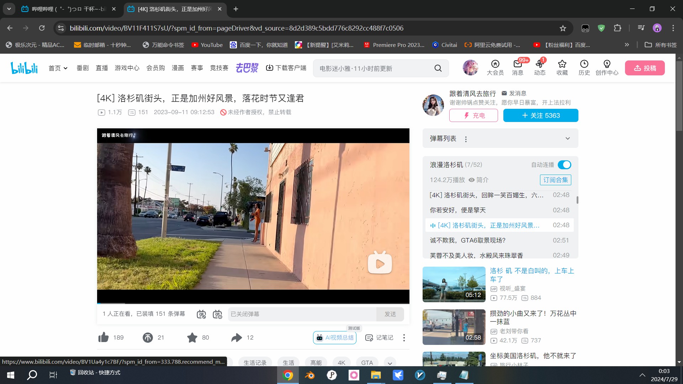The height and width of the screenshot is (384, 683).
Task: Open browser extensions puzzle icon
Action: coord(618,28)
